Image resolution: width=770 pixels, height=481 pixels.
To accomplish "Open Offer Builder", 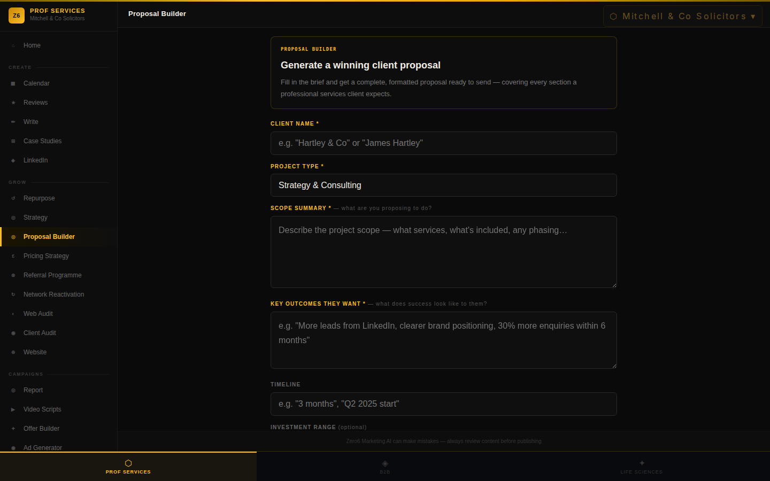I will coord(59,429).
